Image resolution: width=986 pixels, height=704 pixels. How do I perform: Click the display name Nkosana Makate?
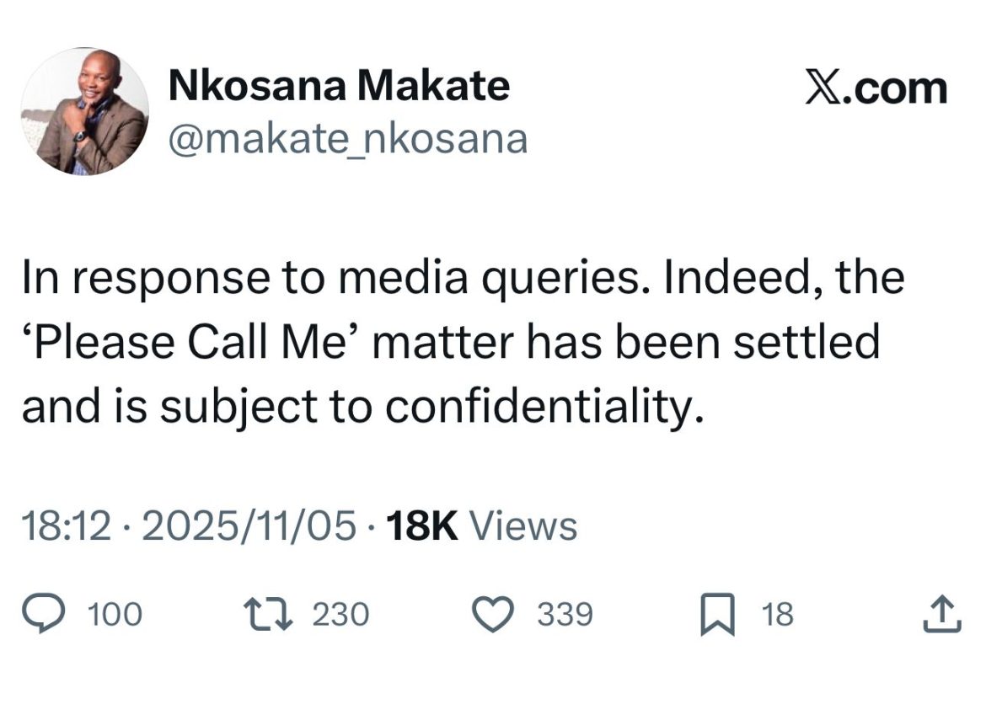tap(339, 86)
